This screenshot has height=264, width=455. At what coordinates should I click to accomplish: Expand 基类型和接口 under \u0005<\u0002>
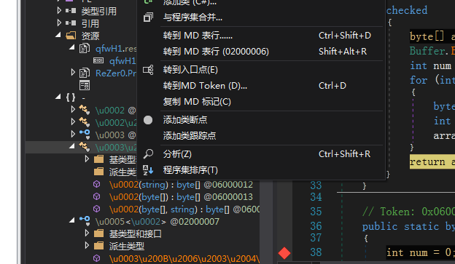(87, 233)
